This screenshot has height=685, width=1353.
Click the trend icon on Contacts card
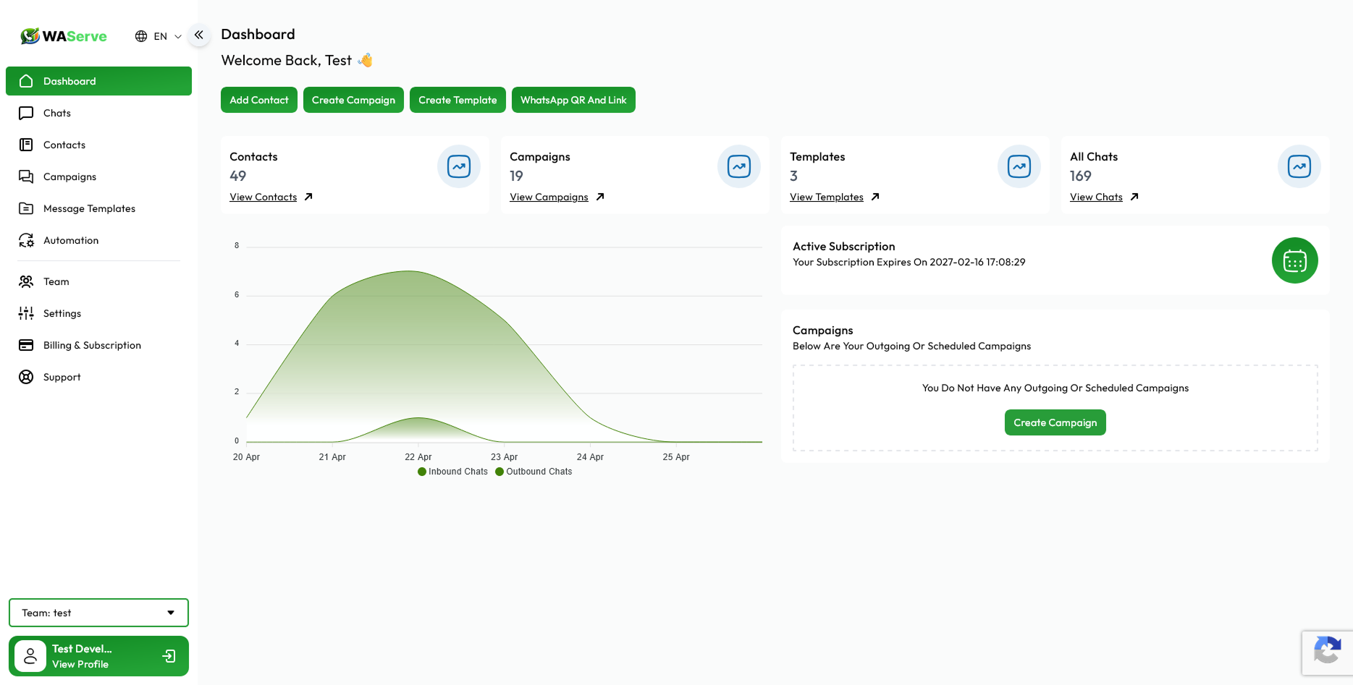(459, 166)
